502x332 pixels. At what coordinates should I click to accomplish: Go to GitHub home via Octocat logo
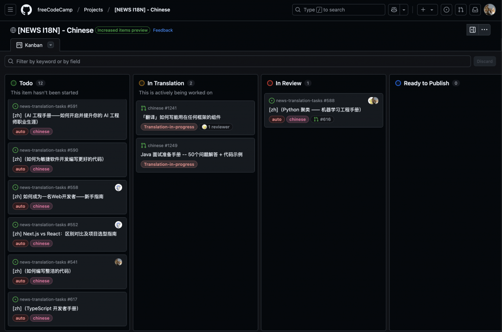point(26,10)
